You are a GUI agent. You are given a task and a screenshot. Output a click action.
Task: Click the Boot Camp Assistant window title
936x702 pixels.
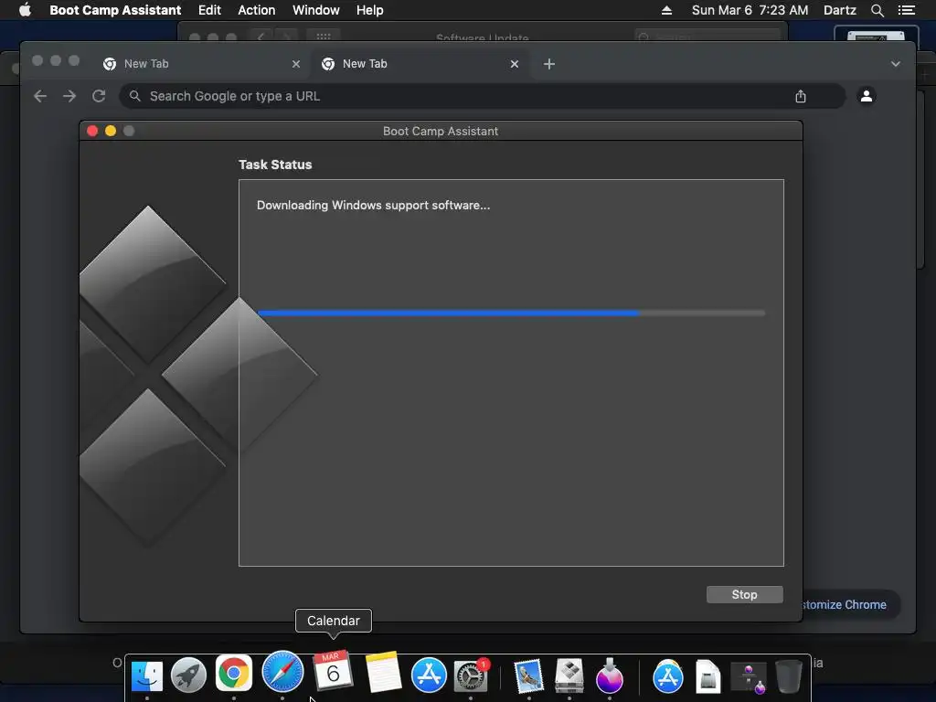441,132
